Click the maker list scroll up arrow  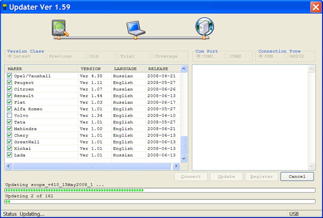coord(184,69)
